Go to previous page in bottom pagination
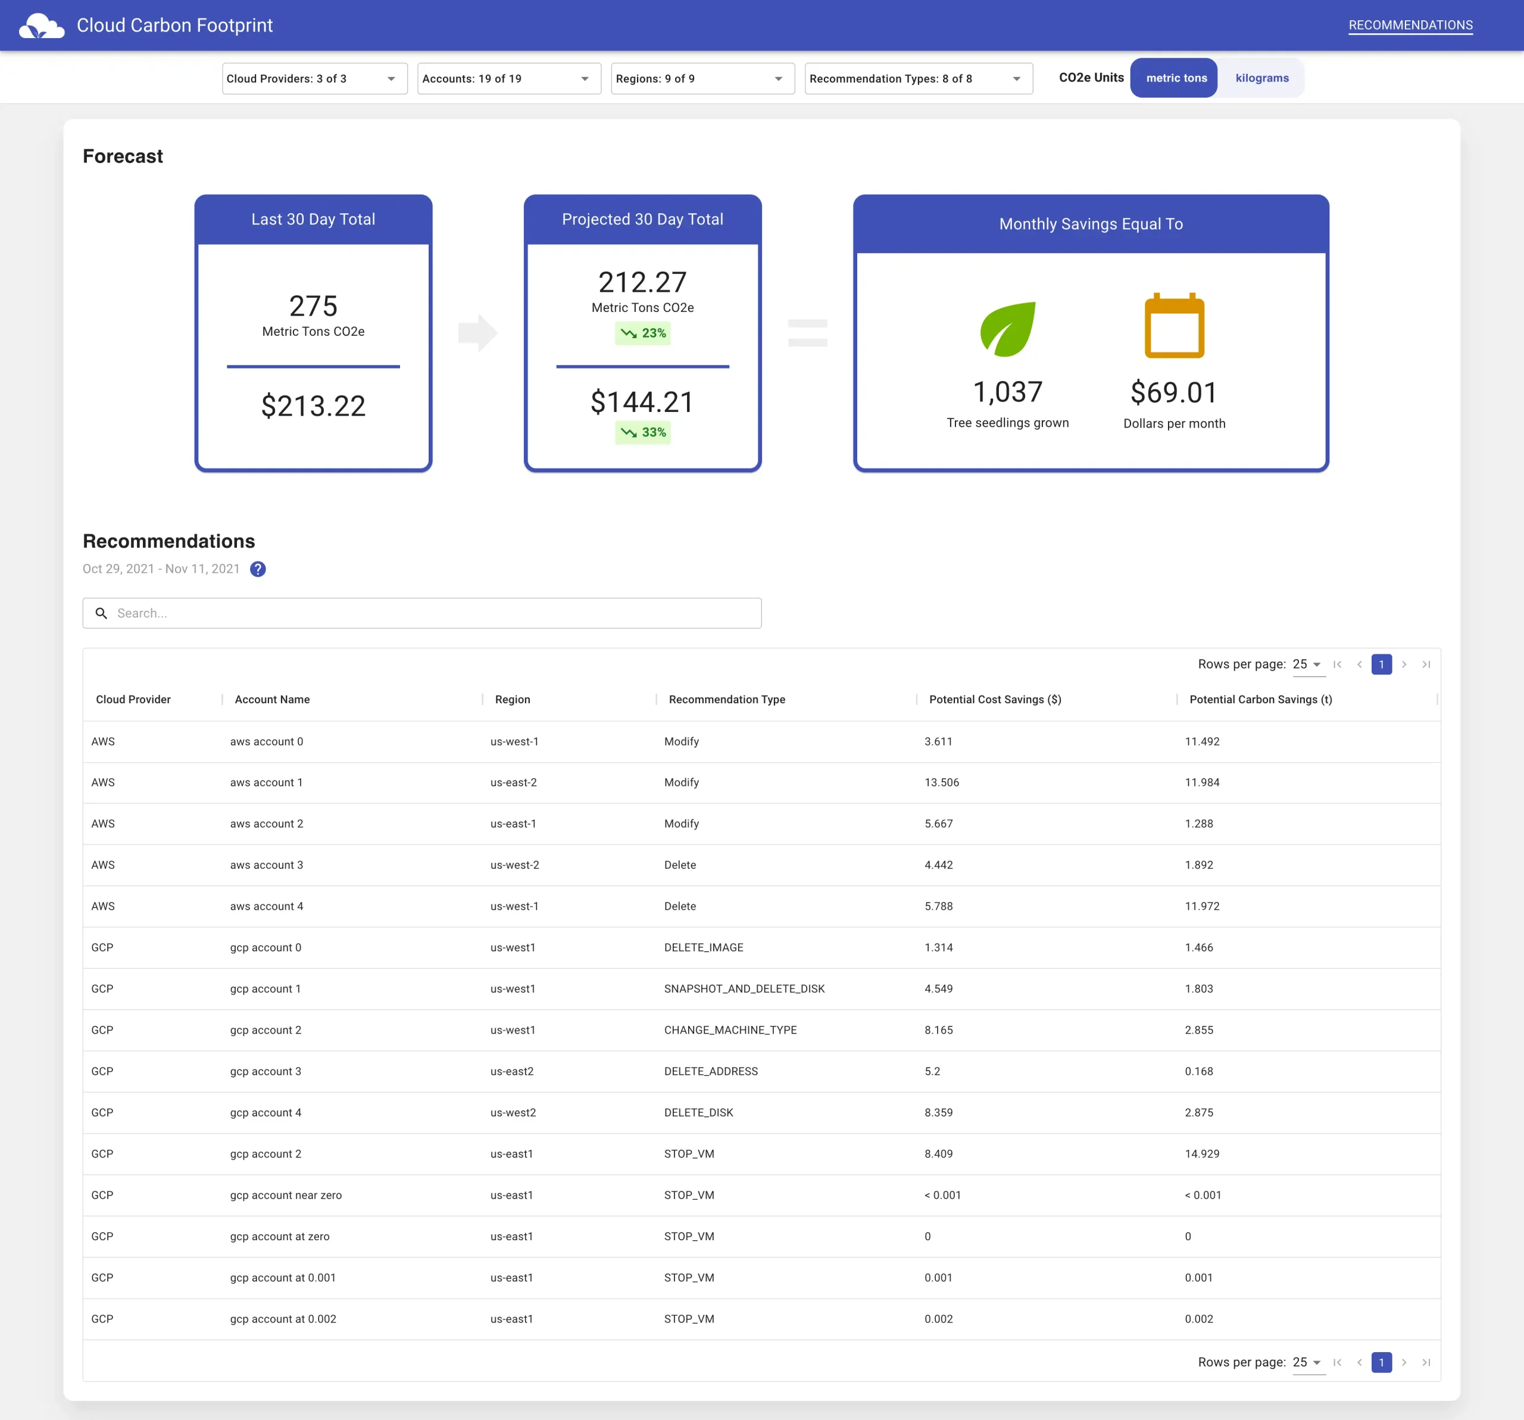The image size is (1524, 1420). (x=1359, y=1362)
